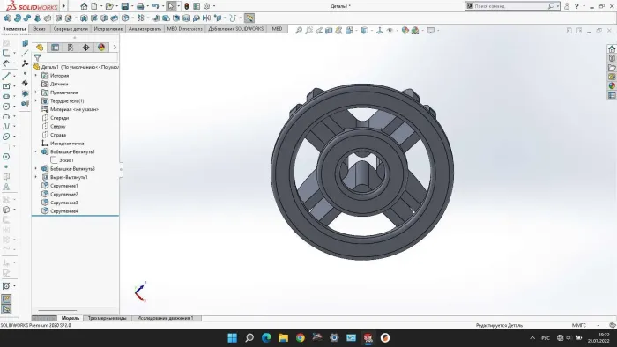Viewport: 617px width, 347px height.
Task: Click the Print icon in top toolbar
Action: tap(140, 6)
